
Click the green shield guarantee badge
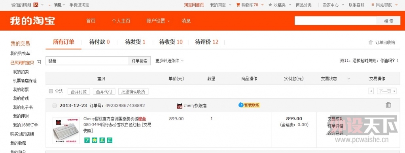click(x=94, y=140)
